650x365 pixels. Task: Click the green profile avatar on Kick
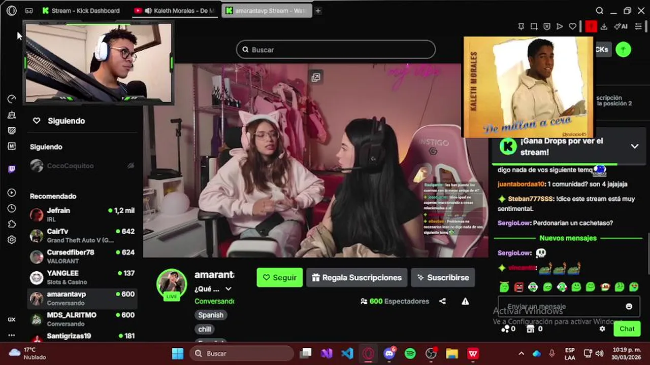point(624,50)
